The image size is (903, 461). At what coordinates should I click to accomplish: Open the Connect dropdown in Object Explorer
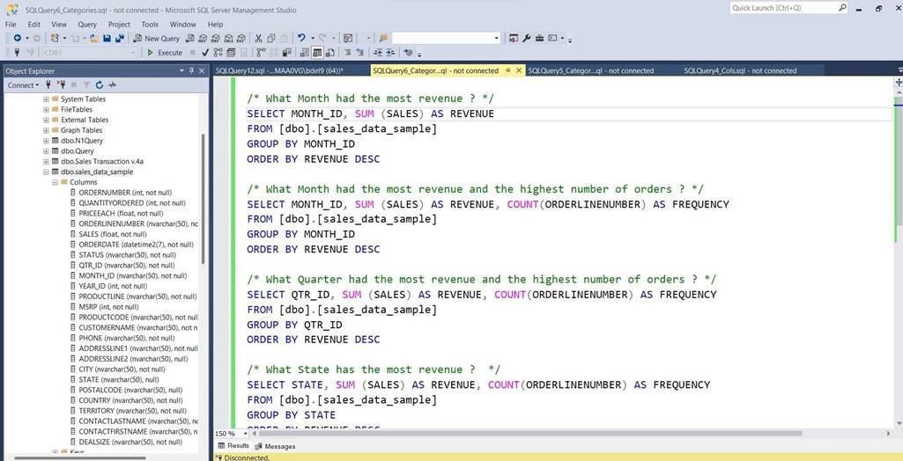coord(22,85)
